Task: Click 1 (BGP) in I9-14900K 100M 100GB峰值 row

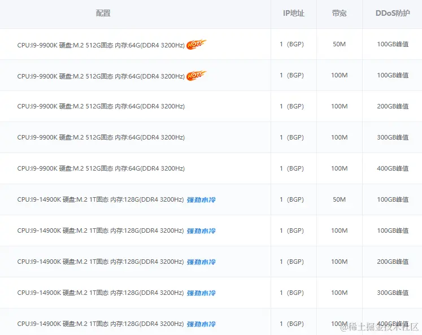Action: (x=292, y=230)
